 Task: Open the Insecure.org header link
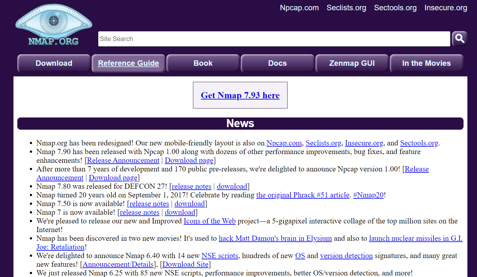446,8
